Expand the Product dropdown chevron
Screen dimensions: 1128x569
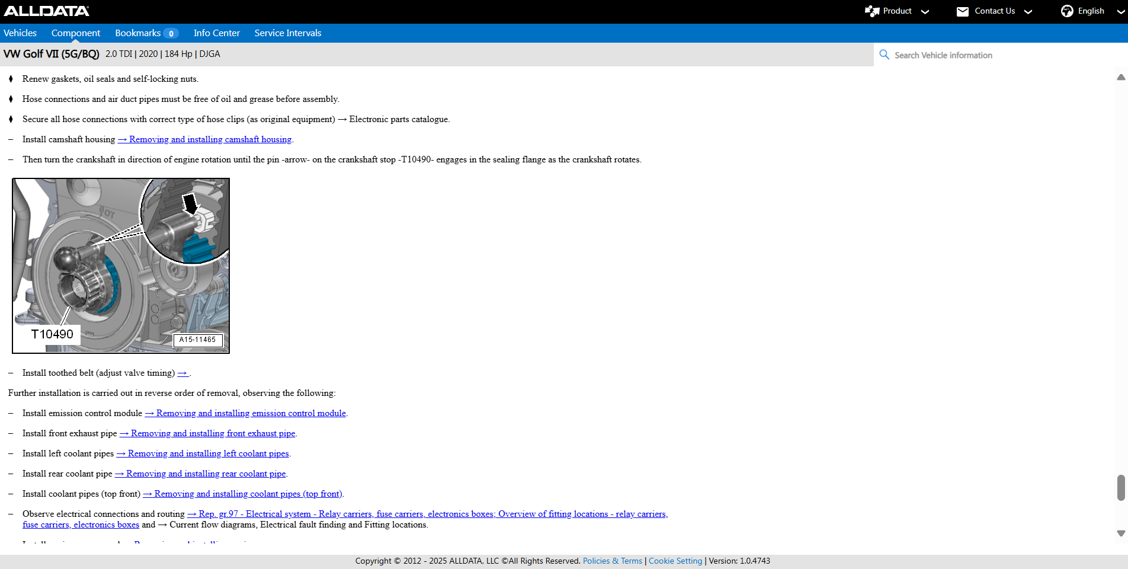coord(925,12)
